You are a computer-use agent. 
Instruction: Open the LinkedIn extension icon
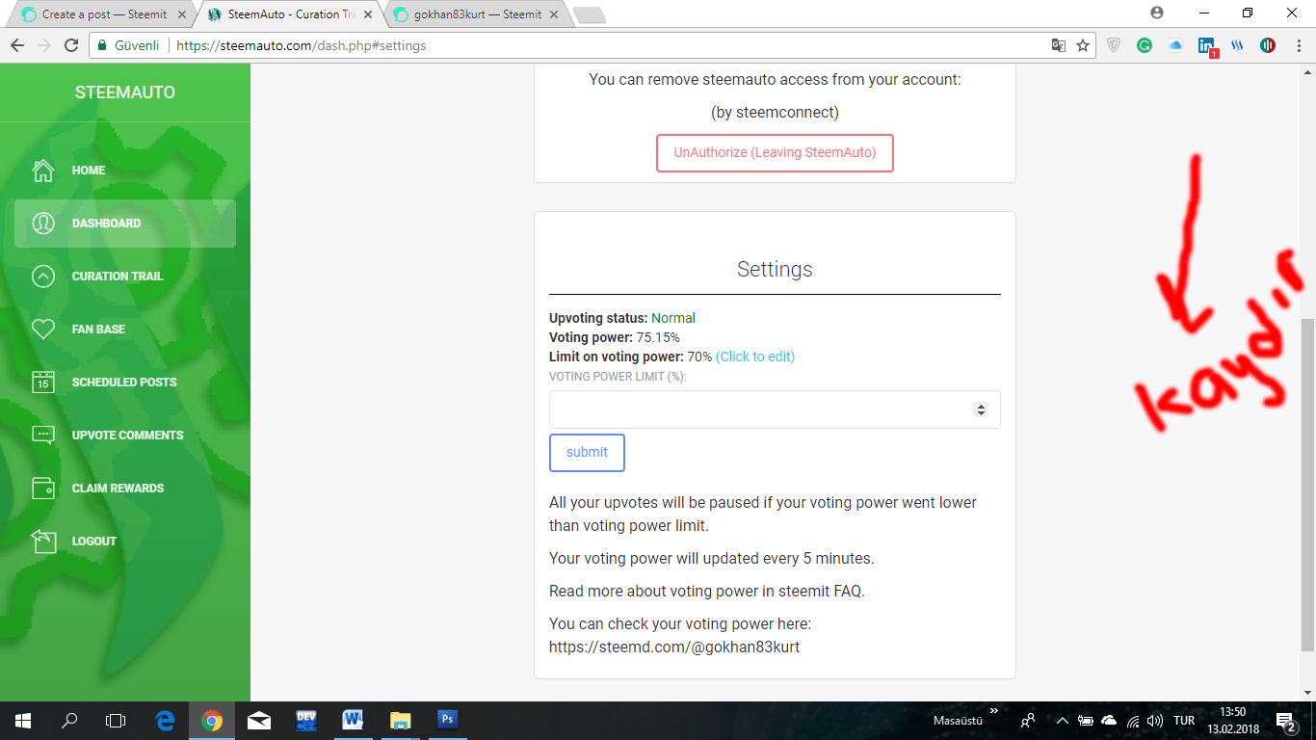1206,45
